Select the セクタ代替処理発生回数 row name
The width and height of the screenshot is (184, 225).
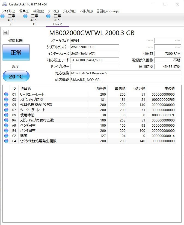[38, 141]
